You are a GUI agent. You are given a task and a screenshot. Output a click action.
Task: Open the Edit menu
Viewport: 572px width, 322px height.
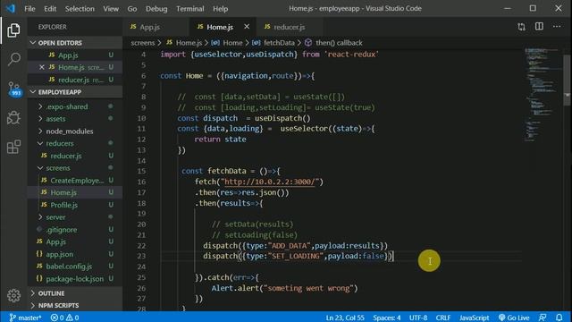(x=50, y=8)
